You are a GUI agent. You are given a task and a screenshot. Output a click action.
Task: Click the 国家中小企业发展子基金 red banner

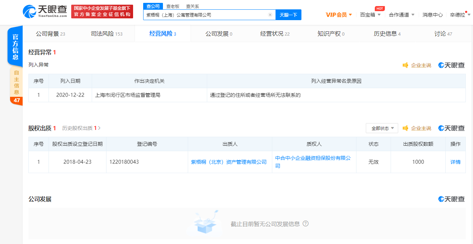102,11
